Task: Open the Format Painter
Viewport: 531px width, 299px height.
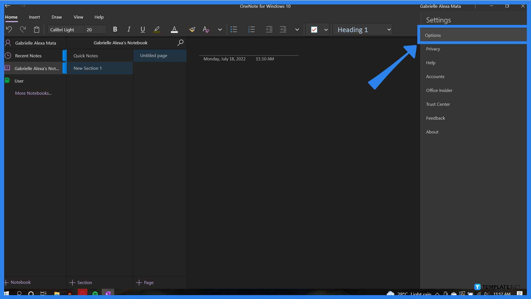Action: (x=192, y=29)
